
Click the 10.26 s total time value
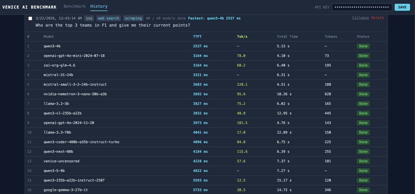tap(284, 94)
